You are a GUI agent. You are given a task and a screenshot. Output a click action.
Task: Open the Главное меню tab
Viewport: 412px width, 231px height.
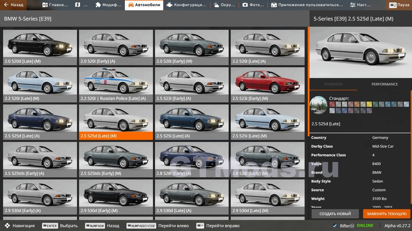pos(55,5)
